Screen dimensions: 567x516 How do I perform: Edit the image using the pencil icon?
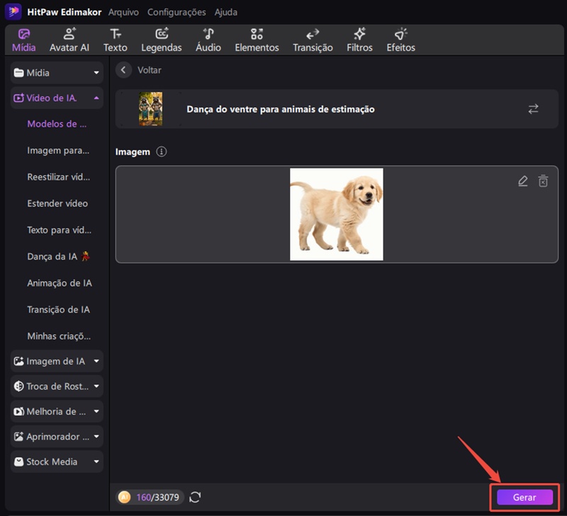522,182
